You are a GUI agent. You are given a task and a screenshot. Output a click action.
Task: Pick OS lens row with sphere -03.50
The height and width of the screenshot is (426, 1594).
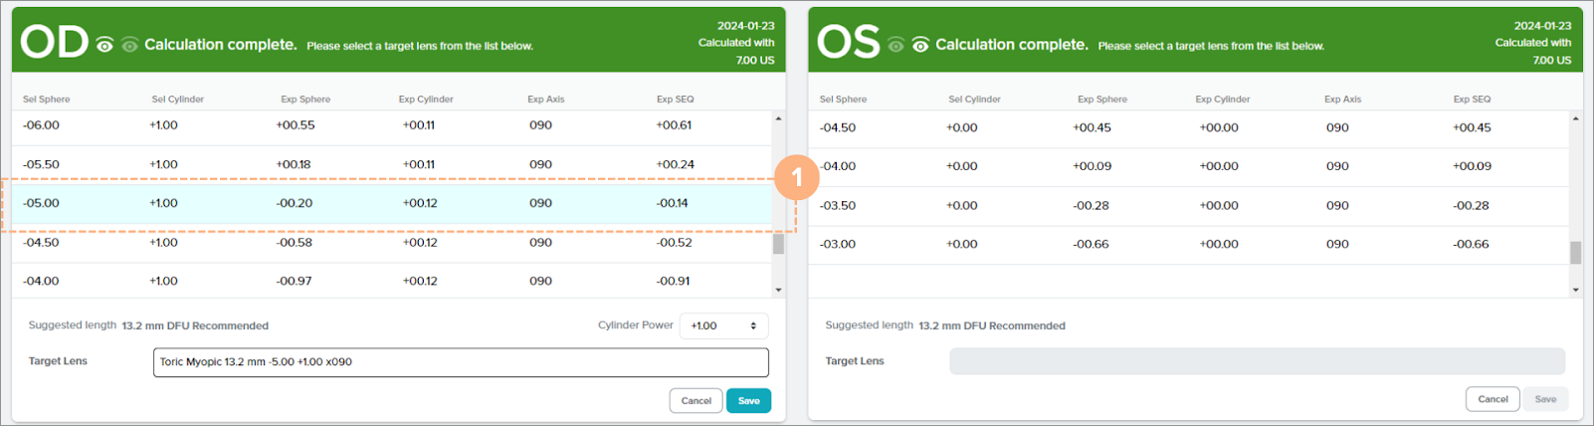coord(1188,206)
